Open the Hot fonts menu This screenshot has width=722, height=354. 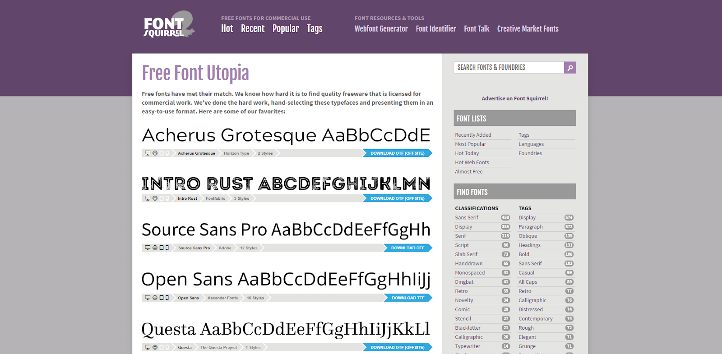[x=227, y=28]
